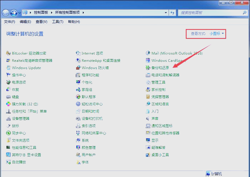Open the 设备管理器 icon

point(9,118)
